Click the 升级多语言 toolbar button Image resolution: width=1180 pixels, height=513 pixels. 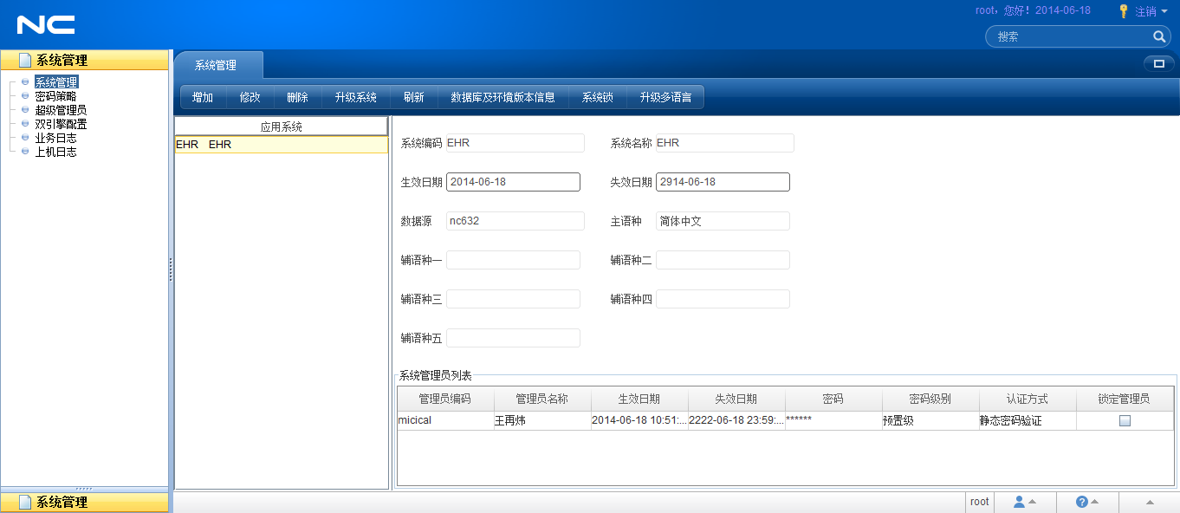[665, 97]
